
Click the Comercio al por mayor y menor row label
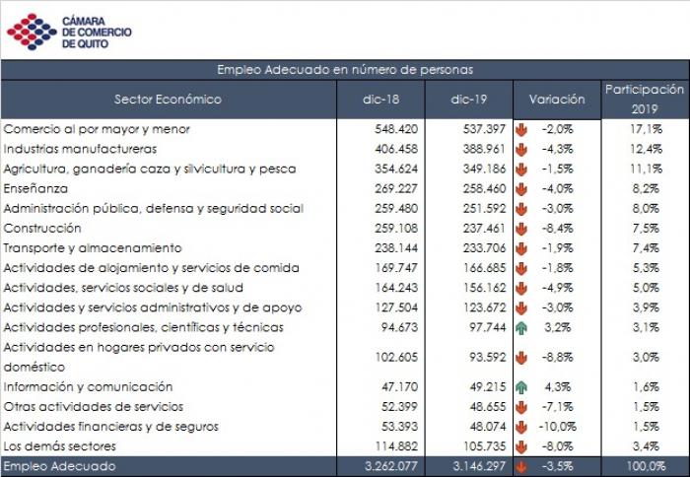click(97, 129)
